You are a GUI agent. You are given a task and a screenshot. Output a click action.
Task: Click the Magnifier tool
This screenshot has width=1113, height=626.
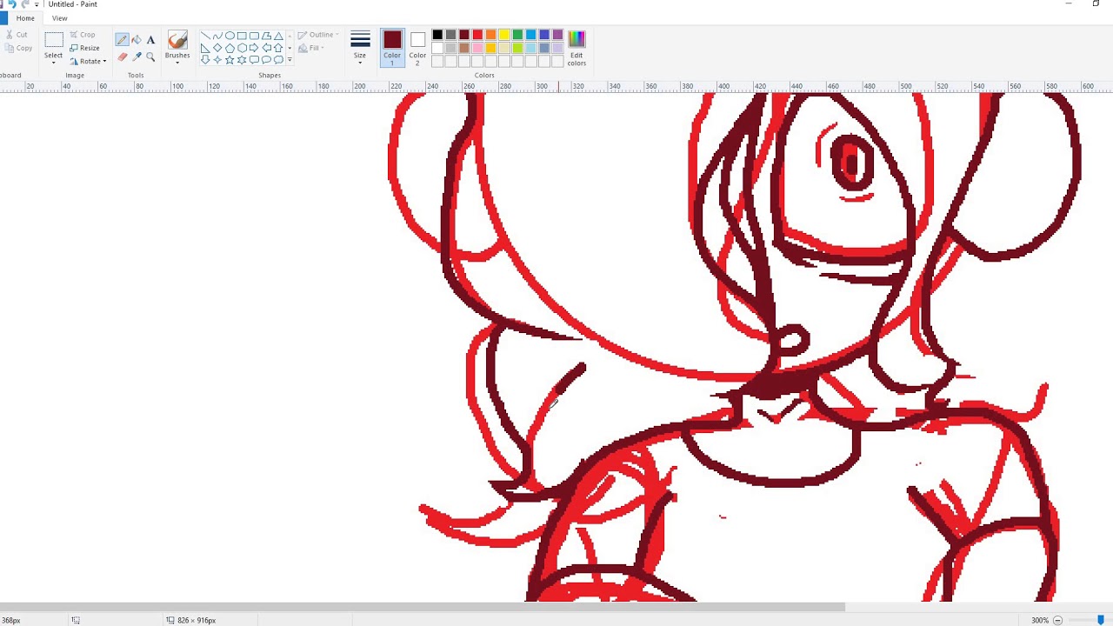150,57
